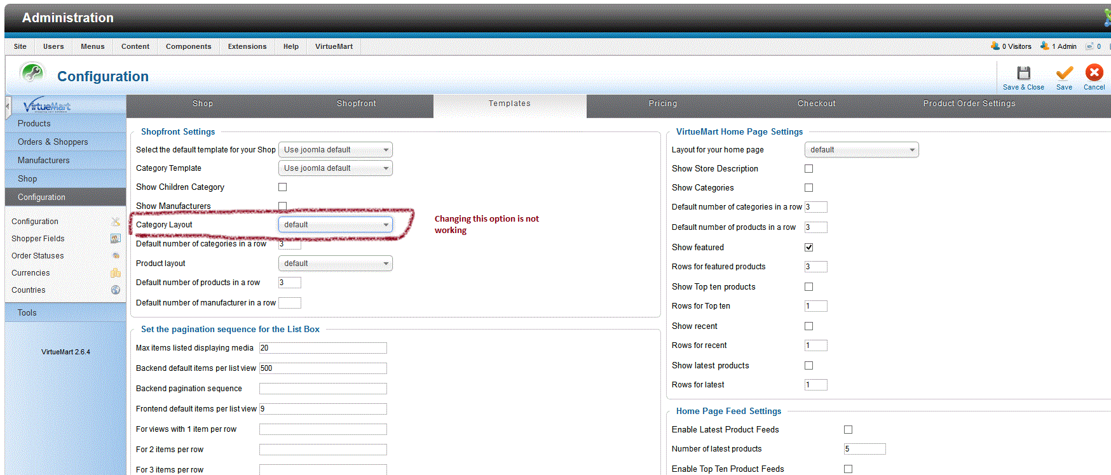Click Backend default items per list view field
Viewport: 1111px width, 475px height.
[x=323, y=368]
